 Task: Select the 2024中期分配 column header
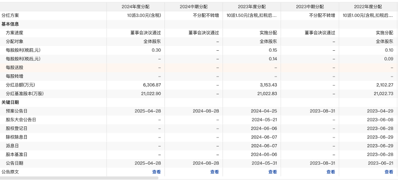(194, 7)
